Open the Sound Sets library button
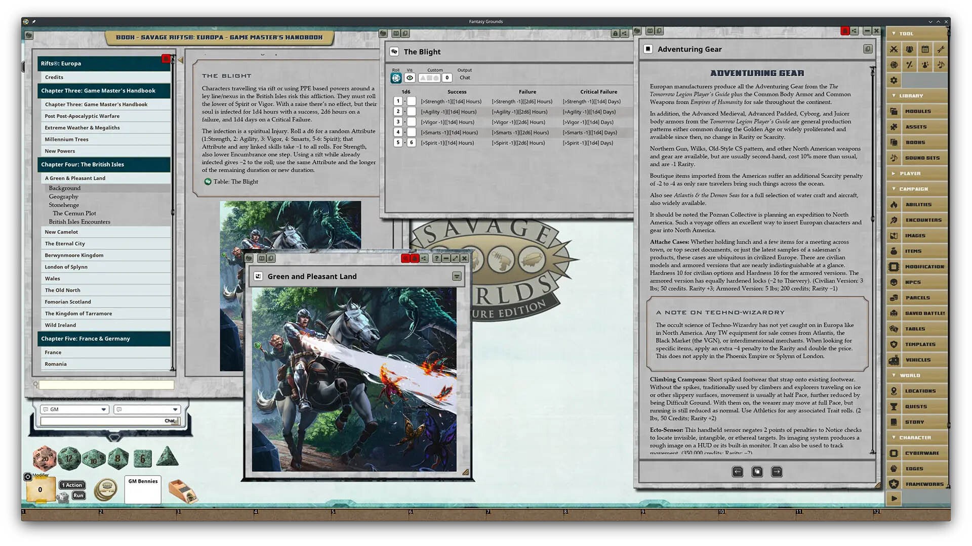The image size is (972, 546). tap(917, 158)
